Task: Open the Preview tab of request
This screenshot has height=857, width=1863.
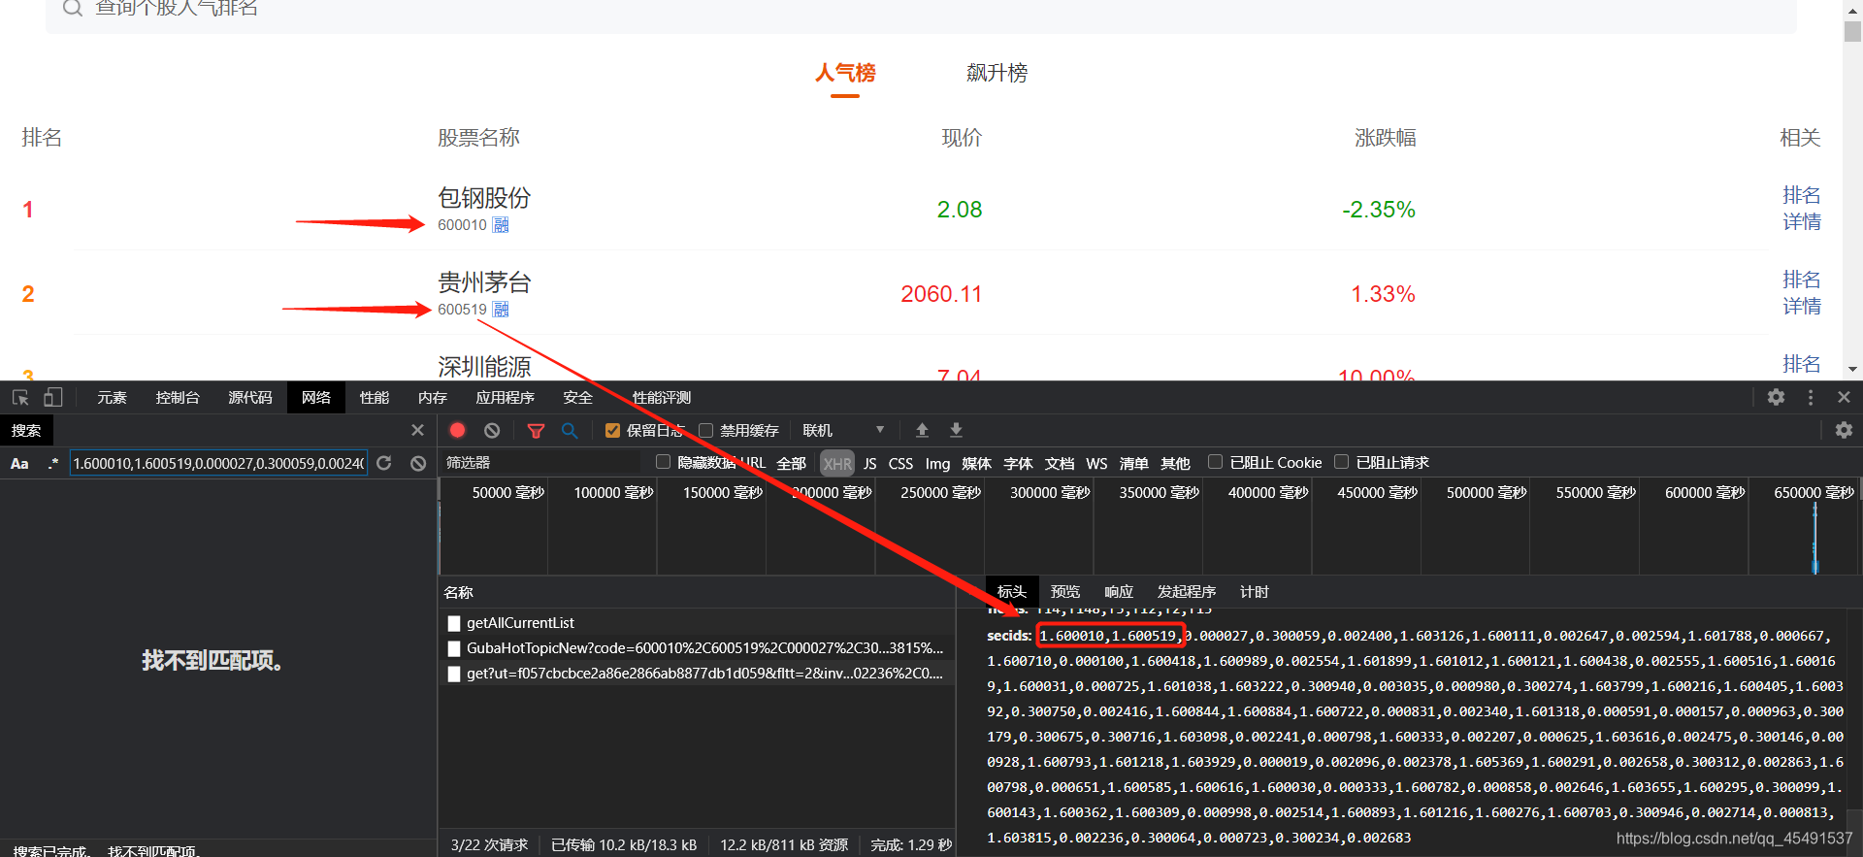Action: click(1065, 591)
